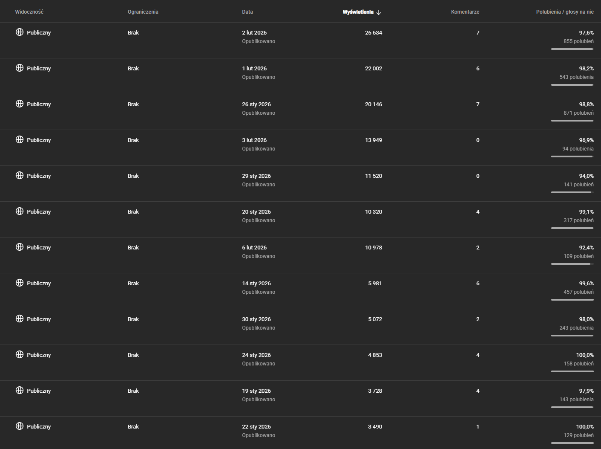Click the like ratio bar showing 92,4%
This screenshot has height=449, width=601.
(572, 264)
